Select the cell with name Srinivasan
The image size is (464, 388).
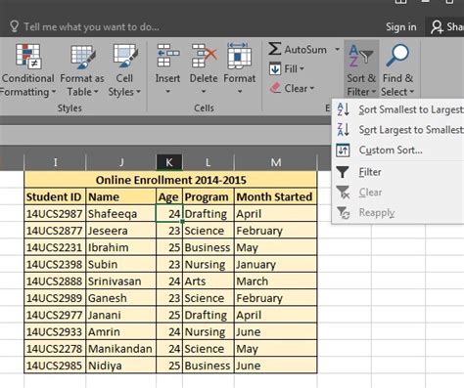[x=121, y=281]
